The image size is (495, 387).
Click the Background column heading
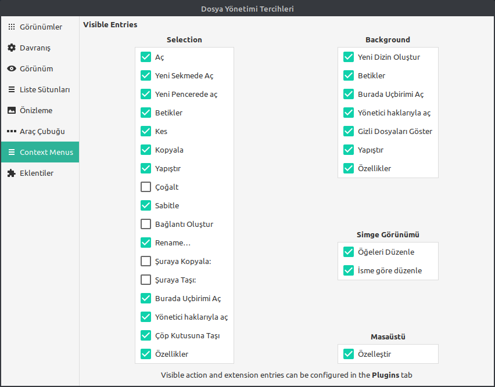388,39
